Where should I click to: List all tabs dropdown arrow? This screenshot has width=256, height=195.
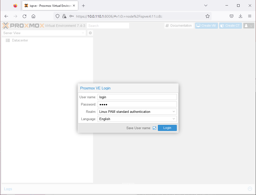click(206, 6)
